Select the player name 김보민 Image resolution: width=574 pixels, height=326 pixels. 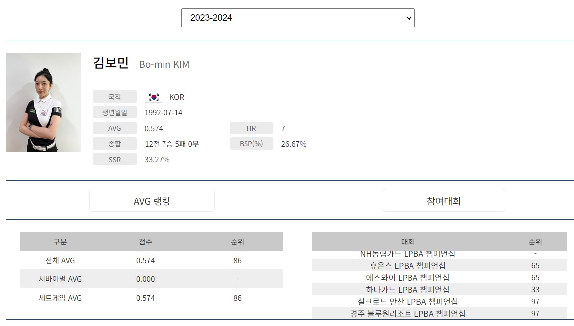click(111, 63)
